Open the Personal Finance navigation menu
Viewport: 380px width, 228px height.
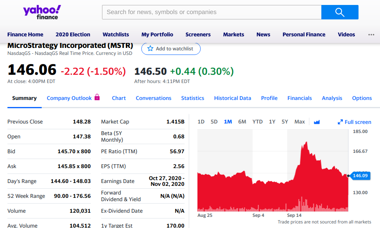coord(304,35)
